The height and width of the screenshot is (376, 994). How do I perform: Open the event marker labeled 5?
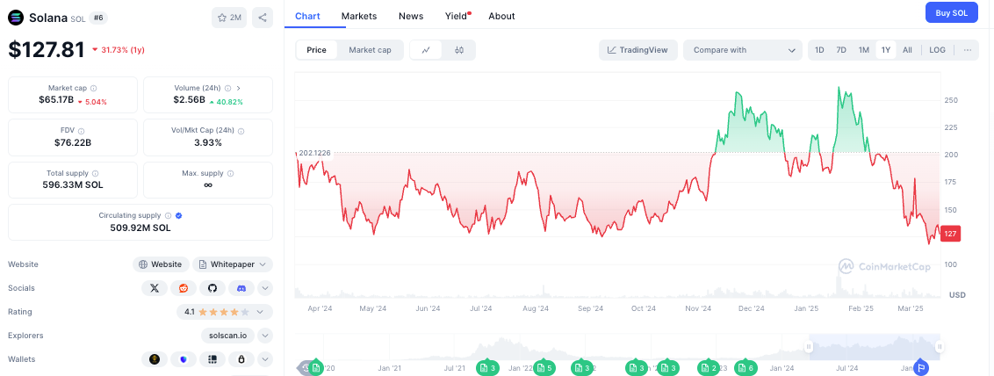pyautogui.click(x=544, y=368)
